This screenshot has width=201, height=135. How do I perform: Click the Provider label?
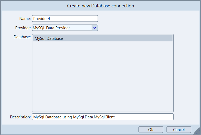[x=23, y=28]
